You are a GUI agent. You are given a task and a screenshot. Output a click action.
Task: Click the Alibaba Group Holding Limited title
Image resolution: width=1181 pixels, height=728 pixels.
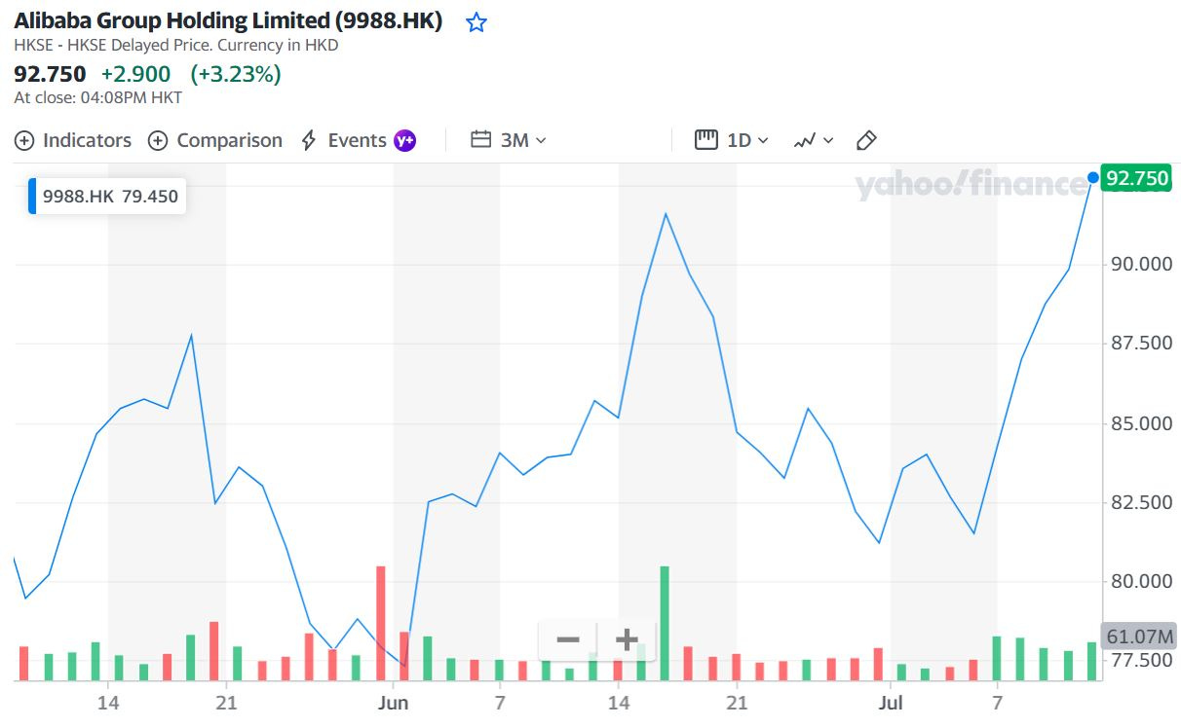[228, 21]
